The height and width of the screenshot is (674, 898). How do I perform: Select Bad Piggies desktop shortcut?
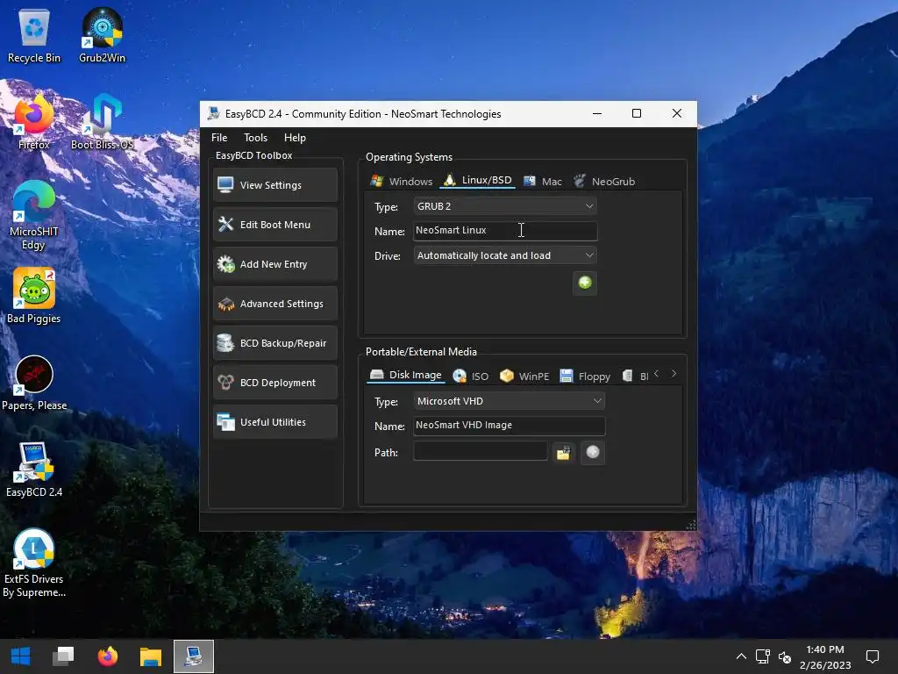pyautogui.click(x=34, y=297)
